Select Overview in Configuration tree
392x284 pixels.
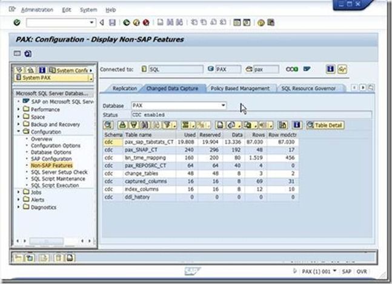pyautogui.click(x=41, y=139)
